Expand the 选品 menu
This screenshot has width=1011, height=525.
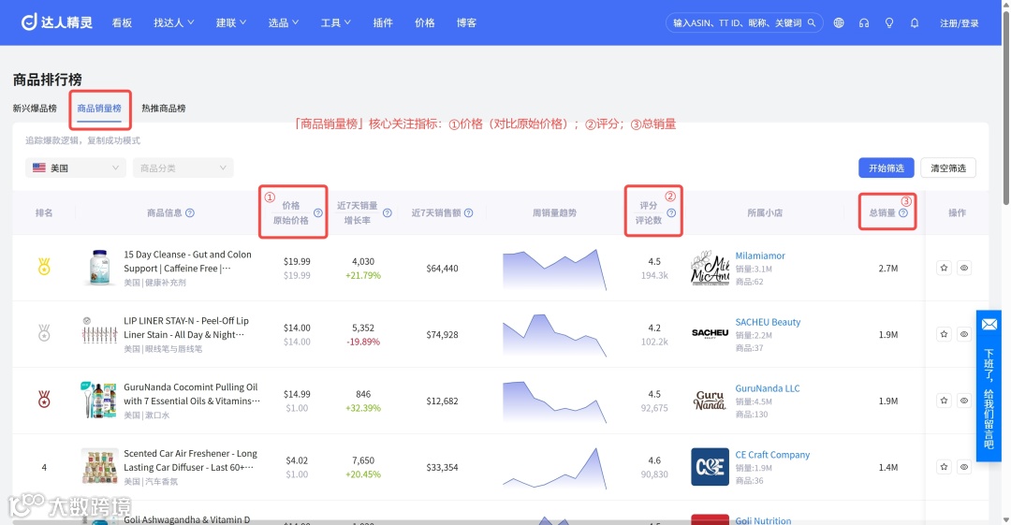click(x=283, y=22)
